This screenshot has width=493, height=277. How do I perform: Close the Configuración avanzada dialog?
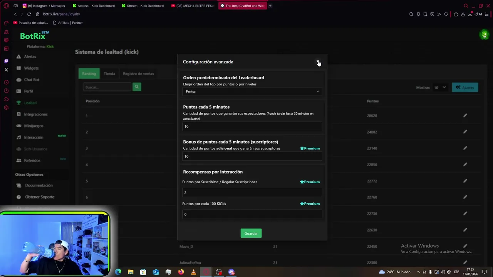318,62
